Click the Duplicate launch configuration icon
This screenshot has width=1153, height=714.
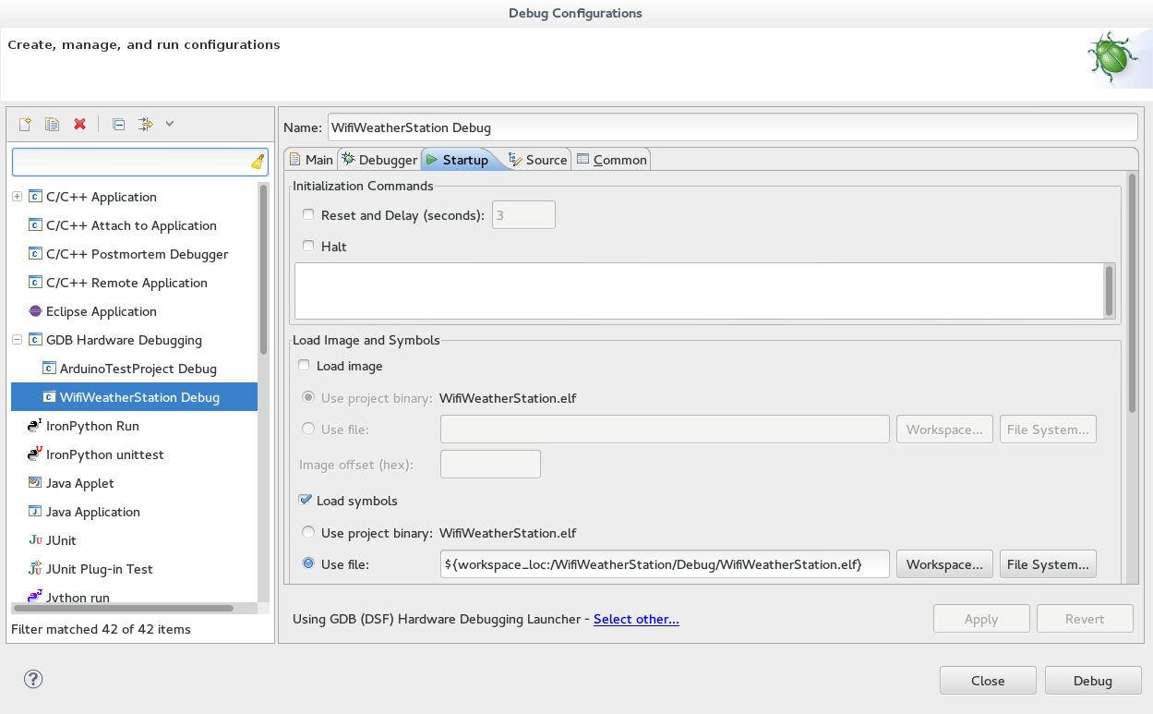[53, 124]
